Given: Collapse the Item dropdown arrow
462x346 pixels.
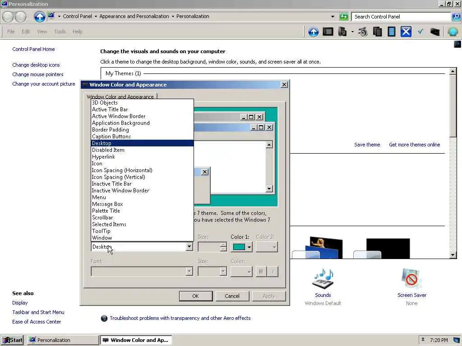Looking at the screenshot, I should point(189,246).
